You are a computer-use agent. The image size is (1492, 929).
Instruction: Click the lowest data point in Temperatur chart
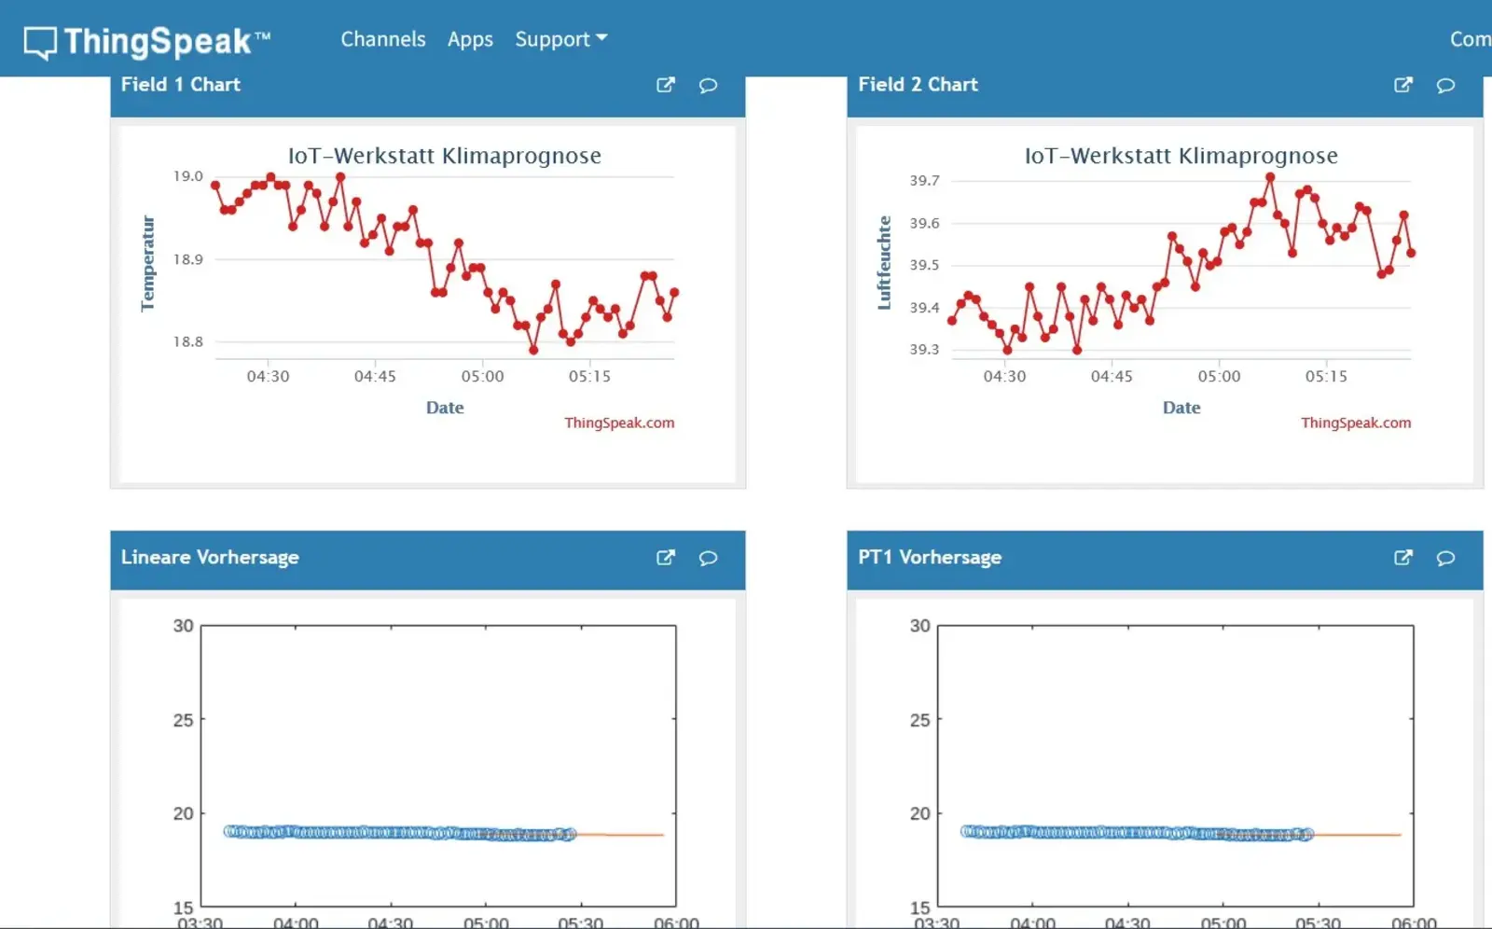click(533, 351)
